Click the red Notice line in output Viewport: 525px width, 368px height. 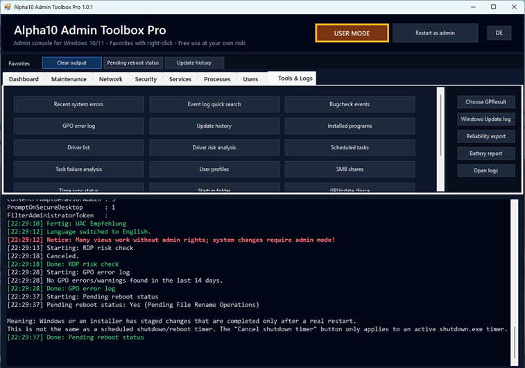click(171, 240)
